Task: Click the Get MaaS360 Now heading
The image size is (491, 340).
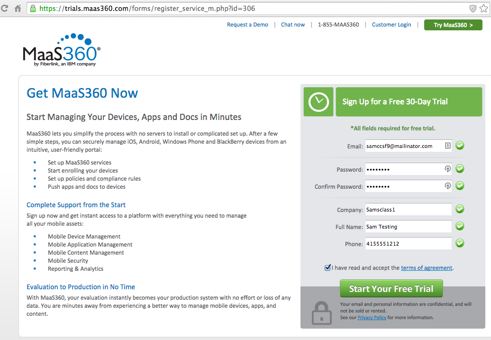Action: coord(82,93)
